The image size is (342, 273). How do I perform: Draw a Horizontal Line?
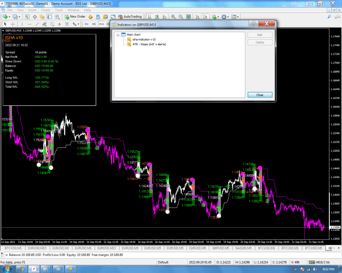(x=30, y=24)
